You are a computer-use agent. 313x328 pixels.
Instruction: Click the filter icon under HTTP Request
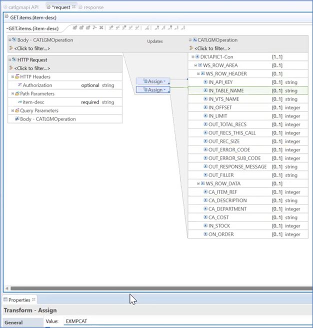click(11, 68)
